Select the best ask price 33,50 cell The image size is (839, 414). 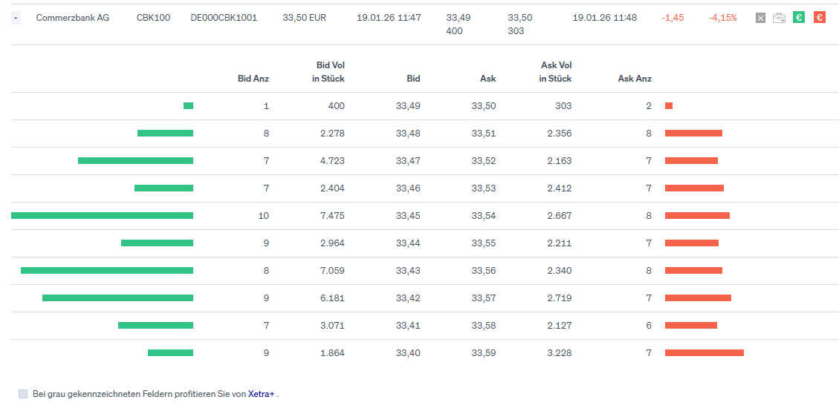[484, 106]
